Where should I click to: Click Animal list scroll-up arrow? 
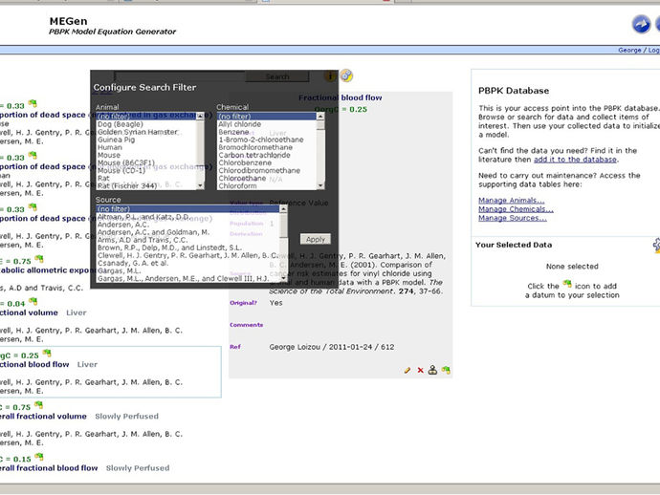pyautogui.click(x=200, y=116)
